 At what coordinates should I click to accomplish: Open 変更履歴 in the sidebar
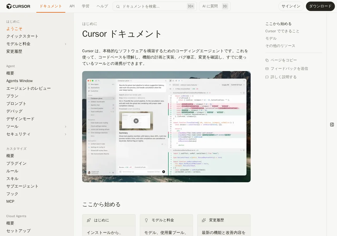click(x=14, y=52)
